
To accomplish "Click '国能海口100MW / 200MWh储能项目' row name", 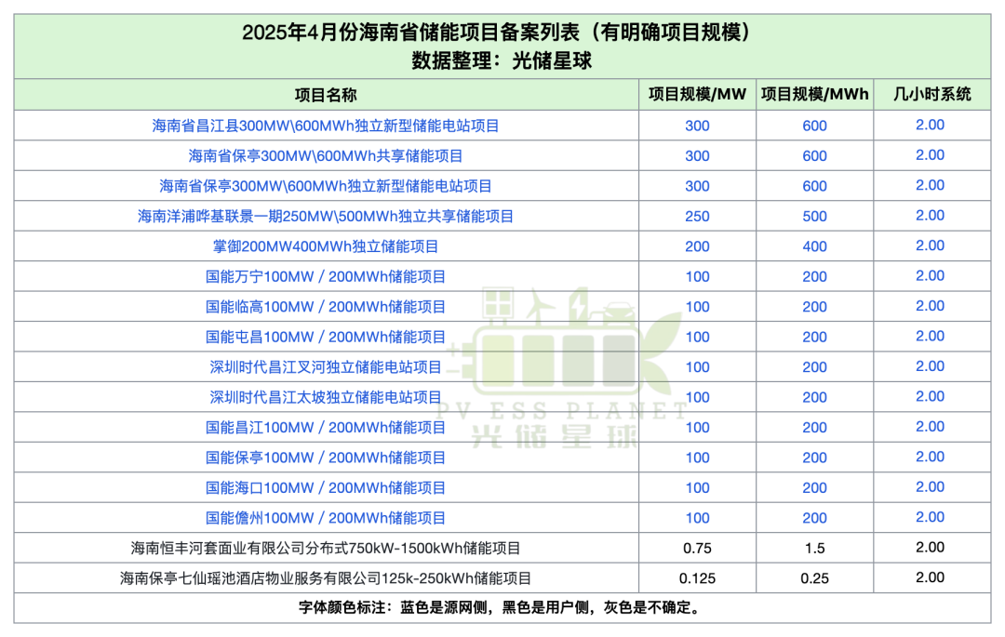I will [326, 487].
